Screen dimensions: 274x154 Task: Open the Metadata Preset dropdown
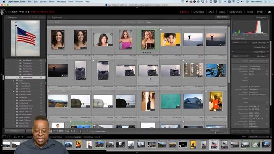[258, 61]
